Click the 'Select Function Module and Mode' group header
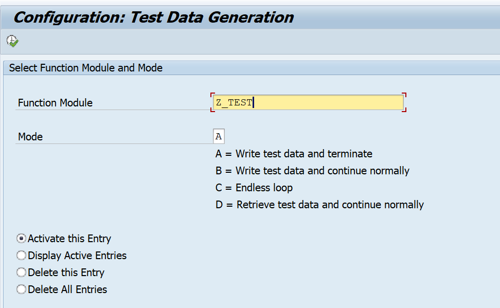Screen dimensions: 500x308 (86, 68)
